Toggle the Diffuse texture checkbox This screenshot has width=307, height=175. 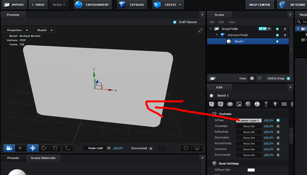click(278, 120)
